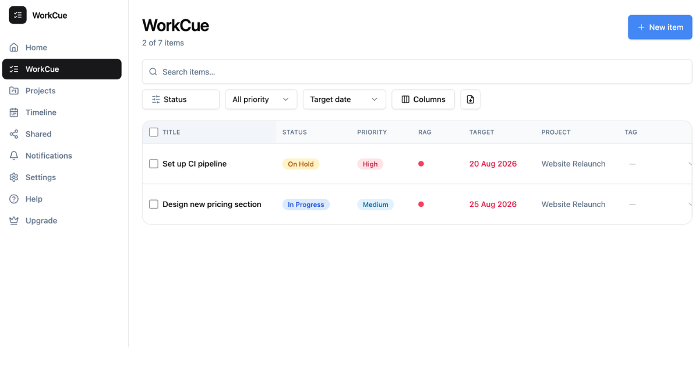699x366 pixels.
Task: Open Settings gear in sidebar
Action: [x=14, y=177]
